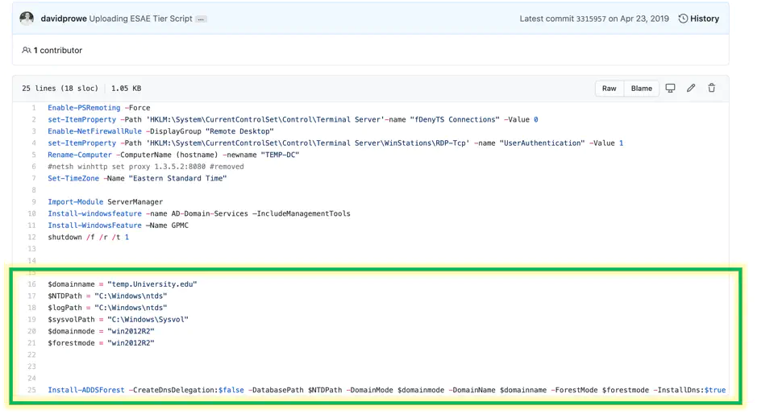The image size is (778, 414).
Task: Click Rename-Computer on line 5
Action: pos(80,155)
